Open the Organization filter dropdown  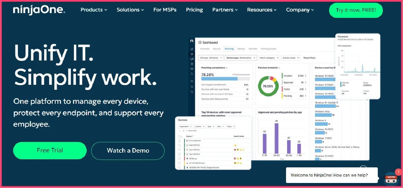point(185,126)
